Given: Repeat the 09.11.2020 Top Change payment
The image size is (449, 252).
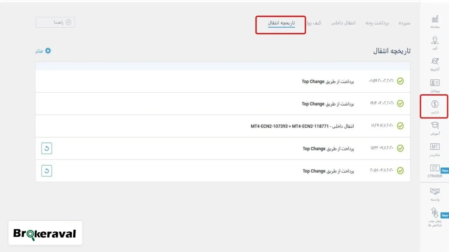Looking at the screenshot, I should [x=47, y=149].
